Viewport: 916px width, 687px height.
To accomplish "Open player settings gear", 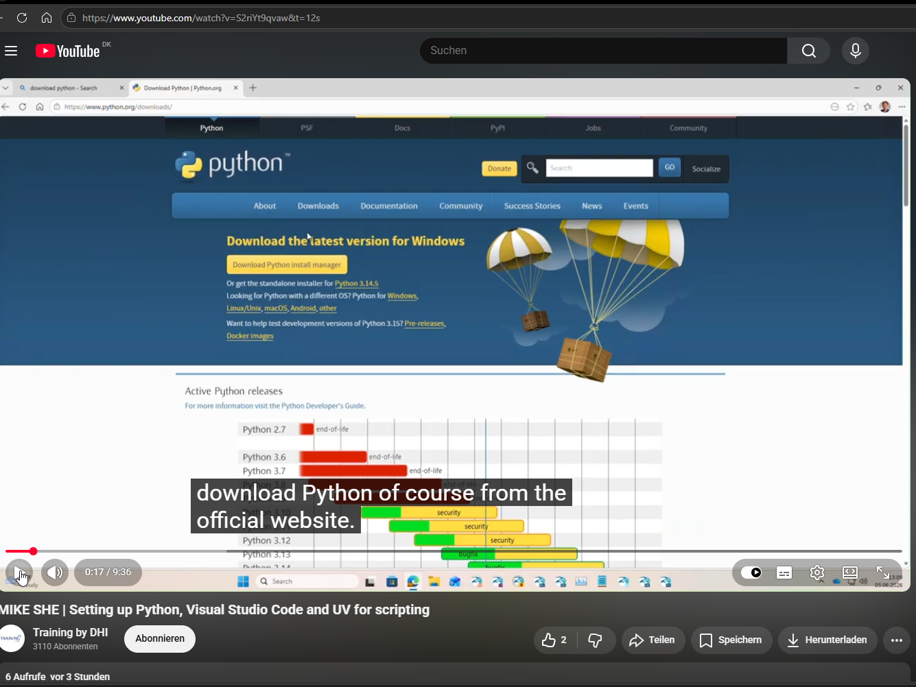I will point(817,572).
